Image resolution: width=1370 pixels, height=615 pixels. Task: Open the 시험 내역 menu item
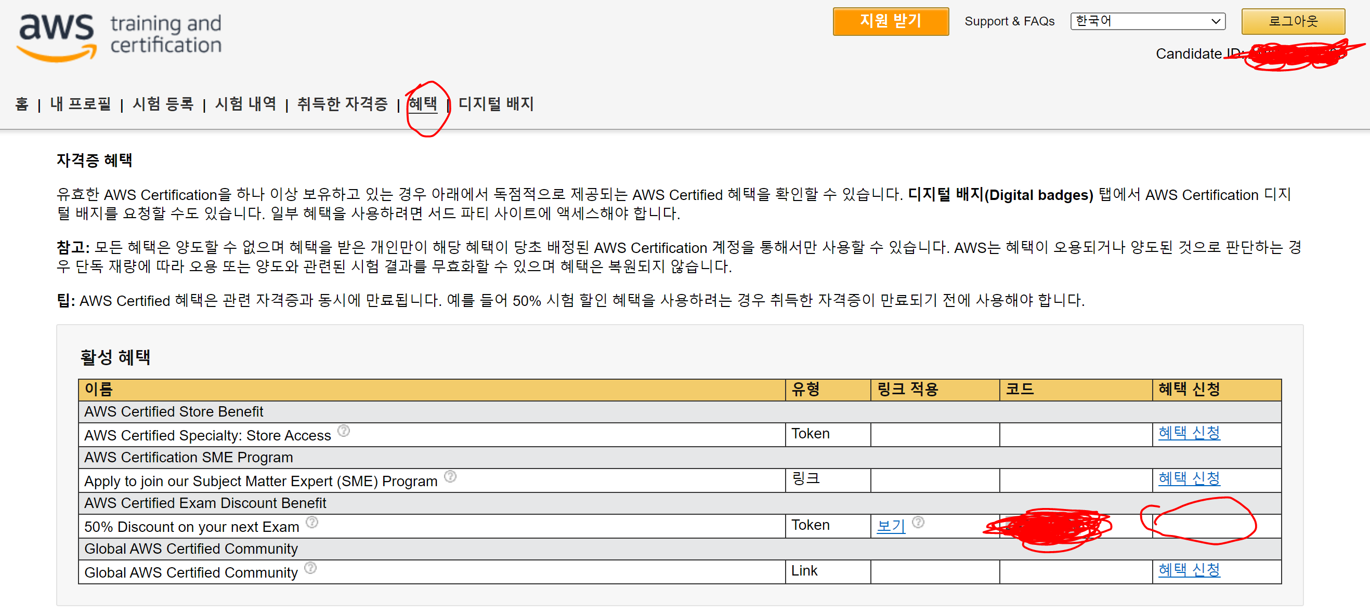[x=245, y=104]
